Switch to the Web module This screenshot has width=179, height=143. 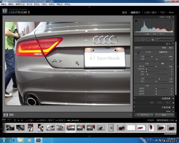coord(171,13)
